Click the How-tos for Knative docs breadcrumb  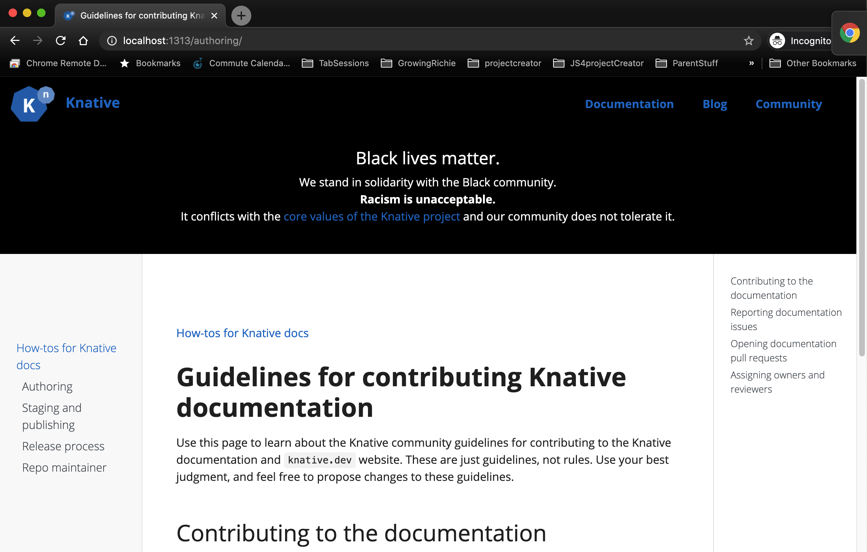(242, 333)
